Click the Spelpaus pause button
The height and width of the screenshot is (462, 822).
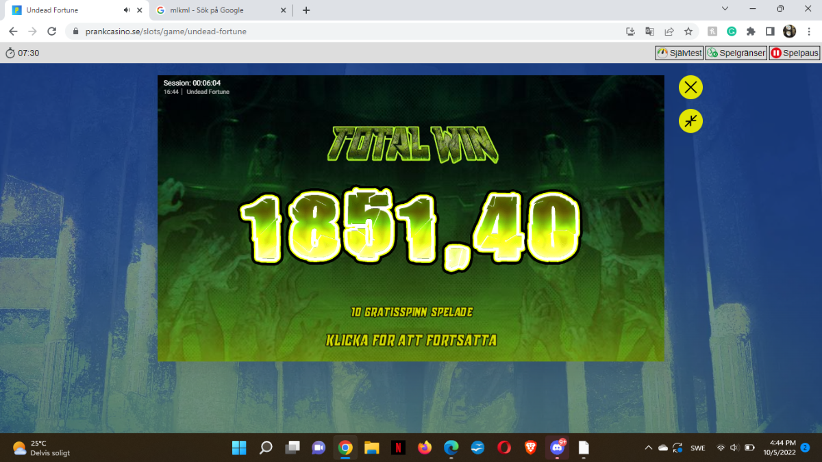795,53
